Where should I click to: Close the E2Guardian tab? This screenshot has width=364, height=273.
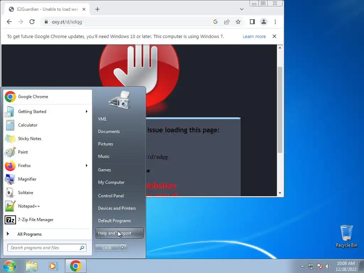pyautogui.click(x=84, y=9)
